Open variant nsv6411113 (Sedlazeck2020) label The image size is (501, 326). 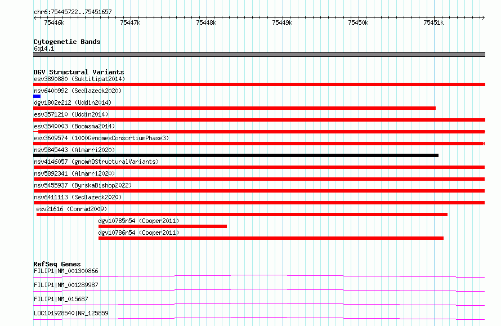(x=78, y=197)
